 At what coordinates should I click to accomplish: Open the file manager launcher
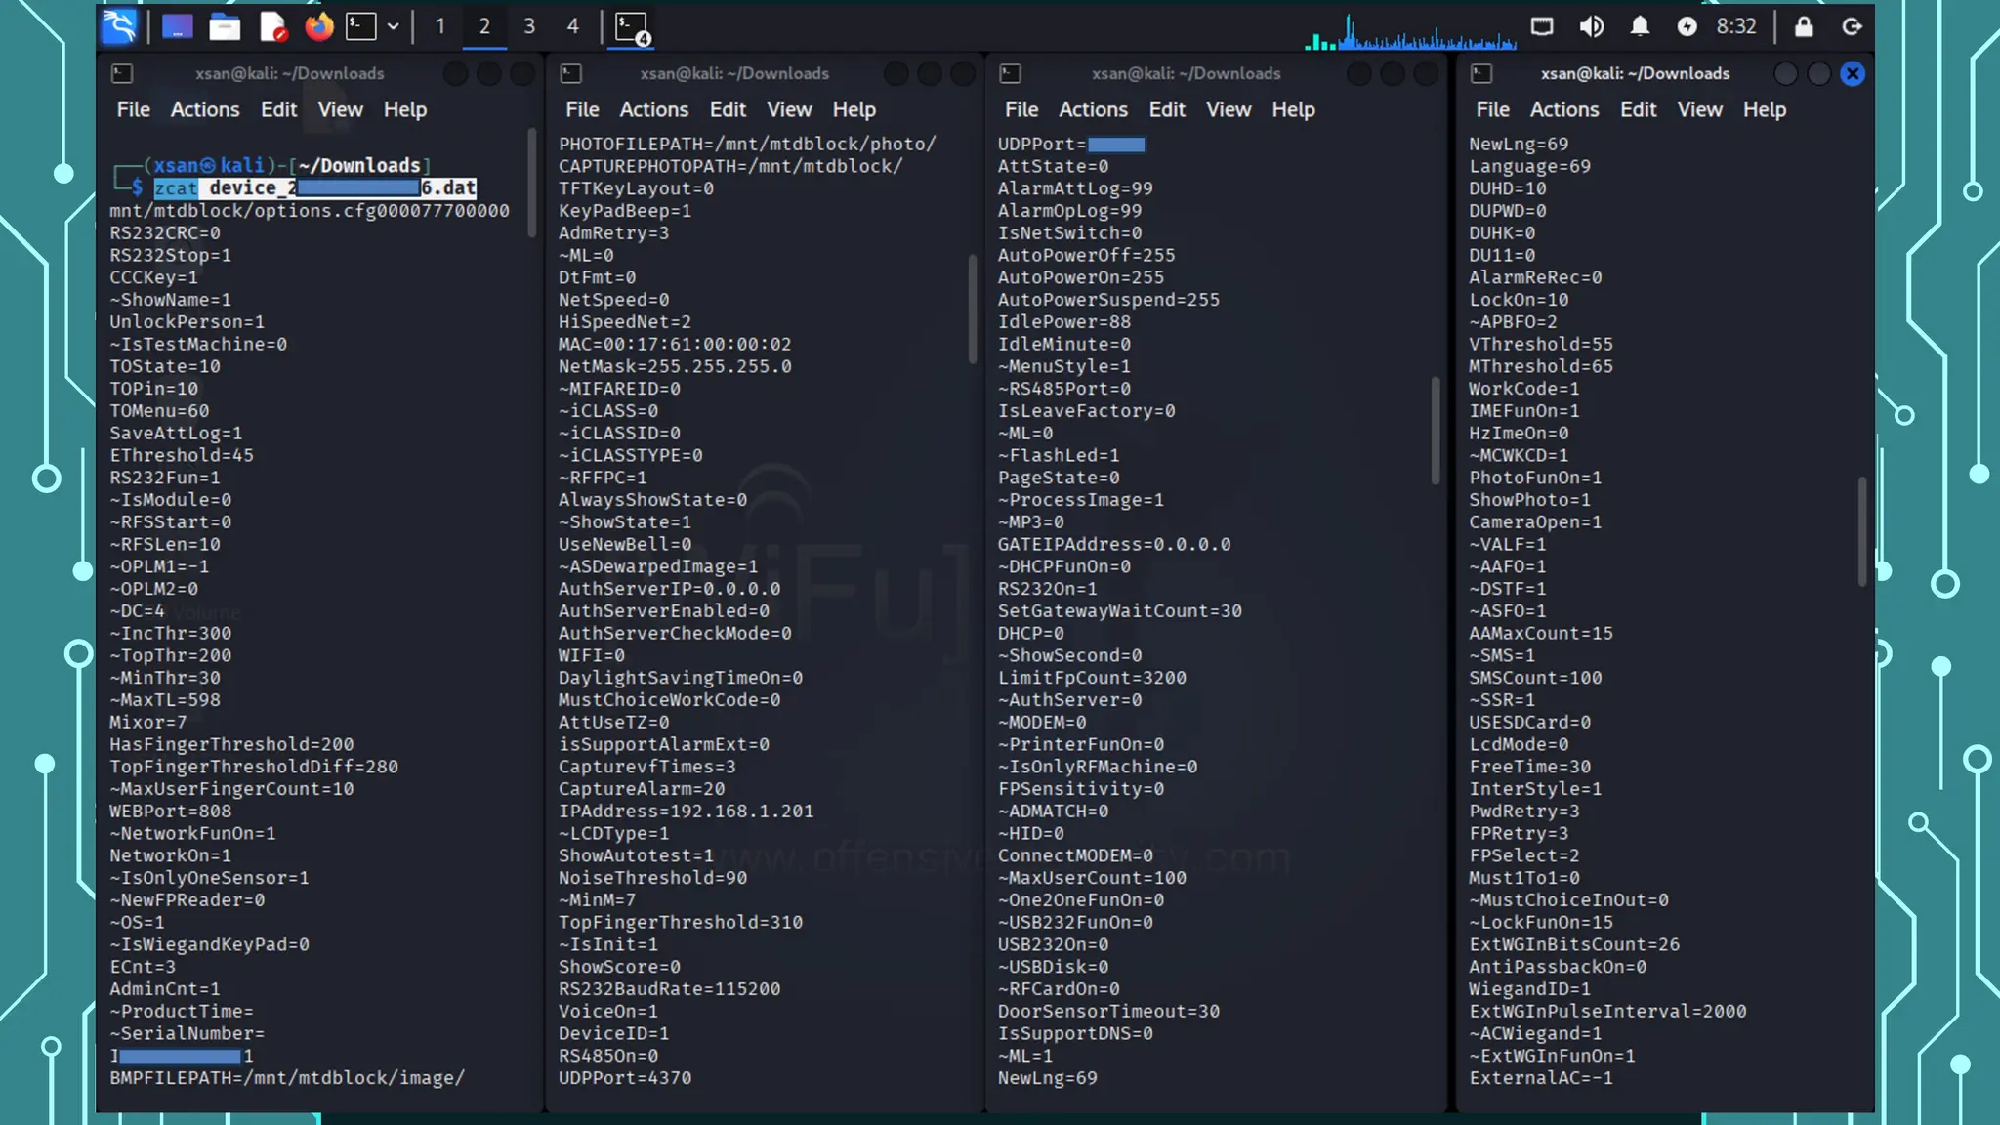click(x=225, y=26)
